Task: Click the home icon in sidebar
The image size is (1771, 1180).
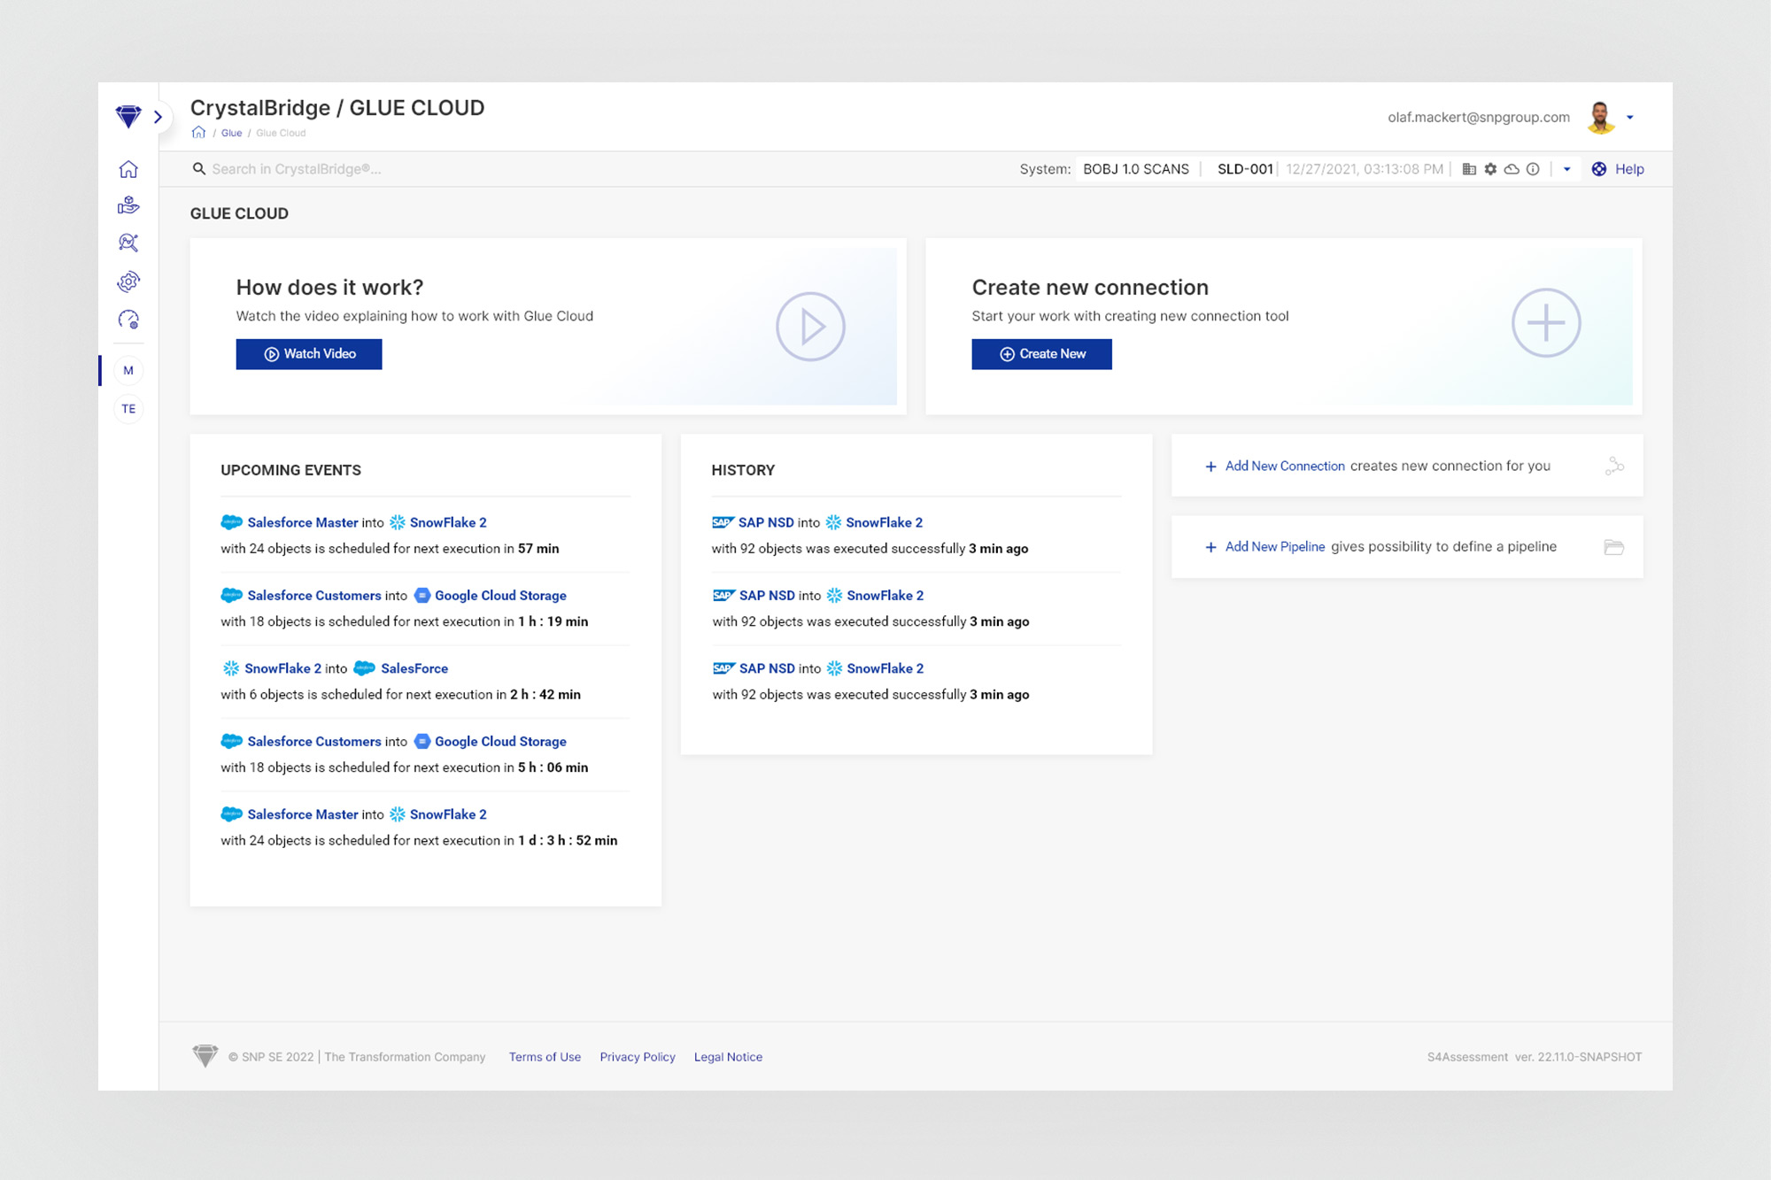Action: point(128,169)
